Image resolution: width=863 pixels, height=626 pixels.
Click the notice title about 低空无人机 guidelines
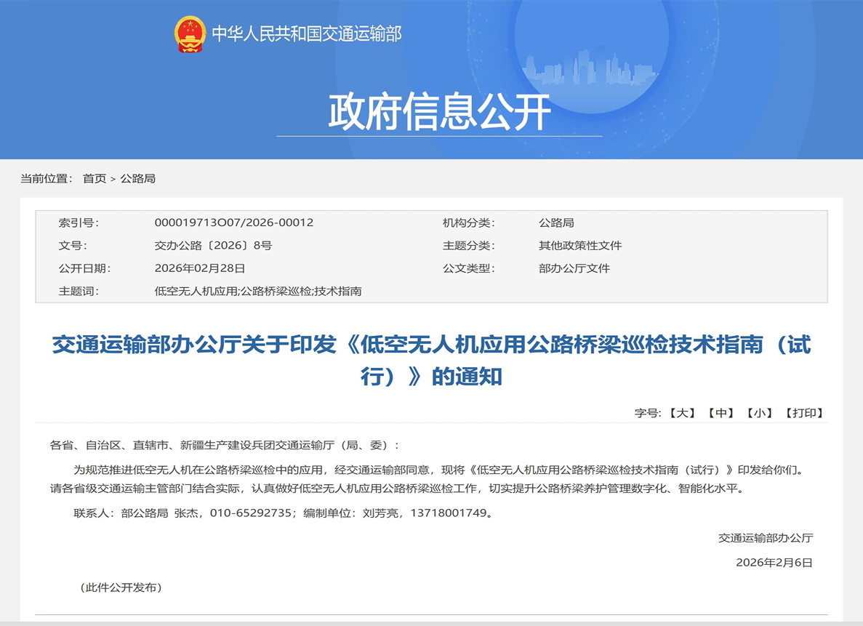pyautogui.click(x=432, y=347)
